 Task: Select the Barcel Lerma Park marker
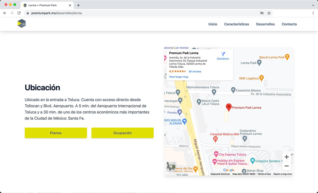(x=287, y=57)
